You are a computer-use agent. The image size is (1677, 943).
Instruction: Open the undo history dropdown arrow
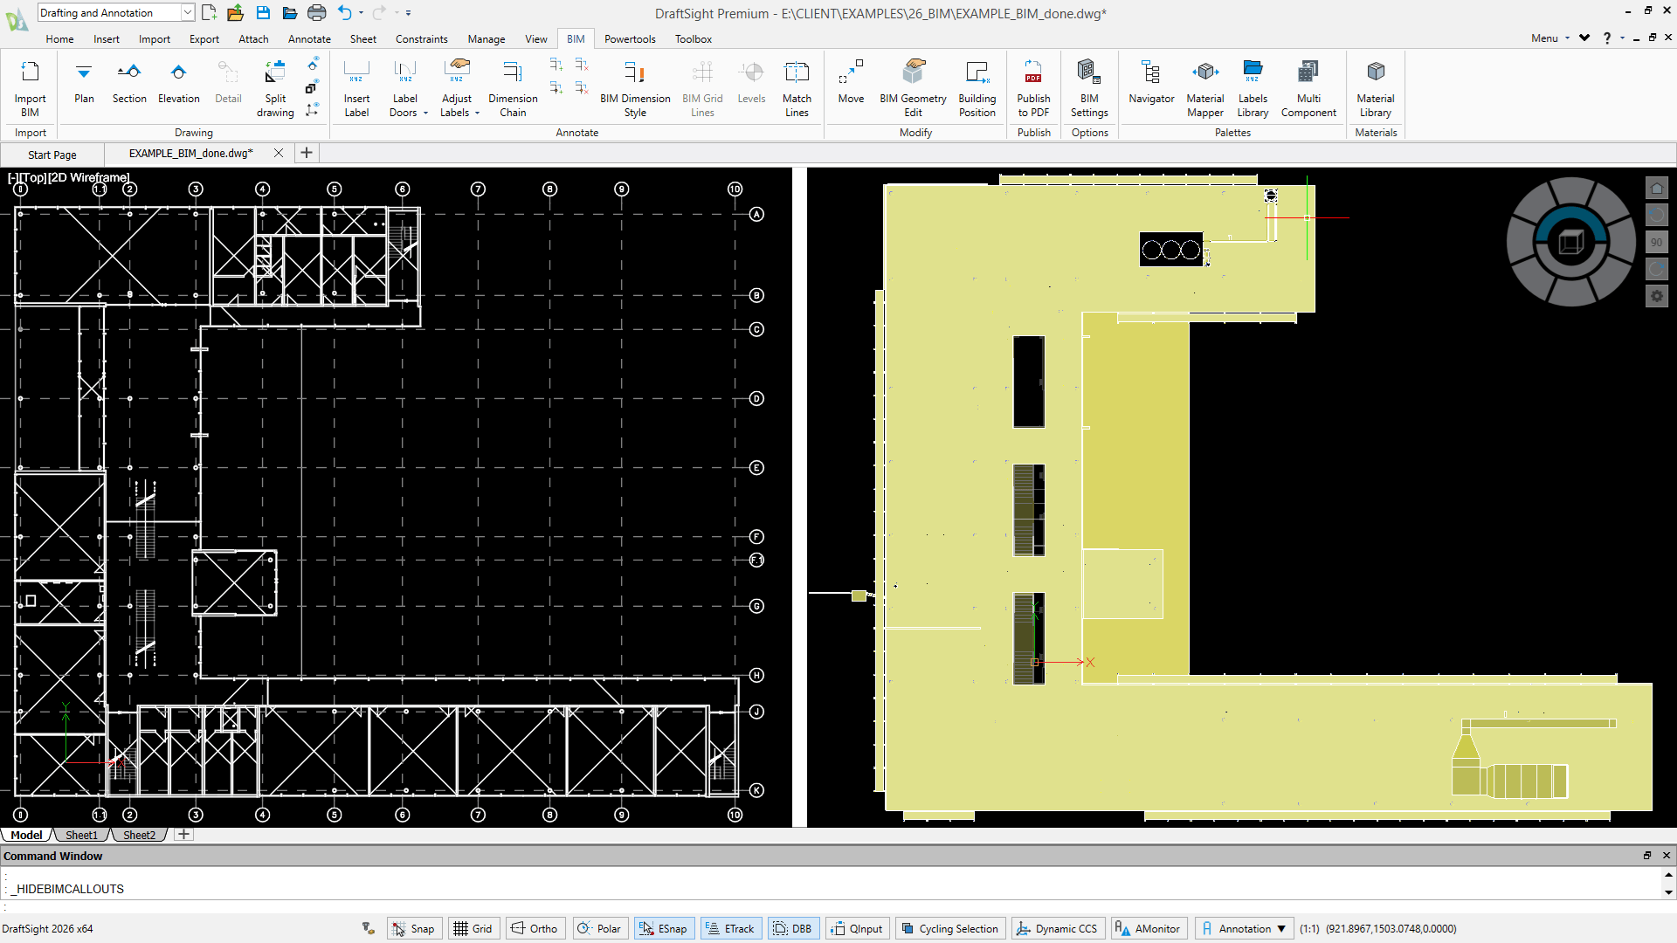361,12
